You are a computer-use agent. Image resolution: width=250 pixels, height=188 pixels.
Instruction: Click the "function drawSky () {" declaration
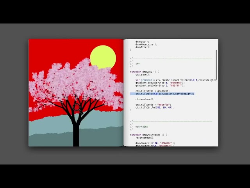[x=144, y=72]
